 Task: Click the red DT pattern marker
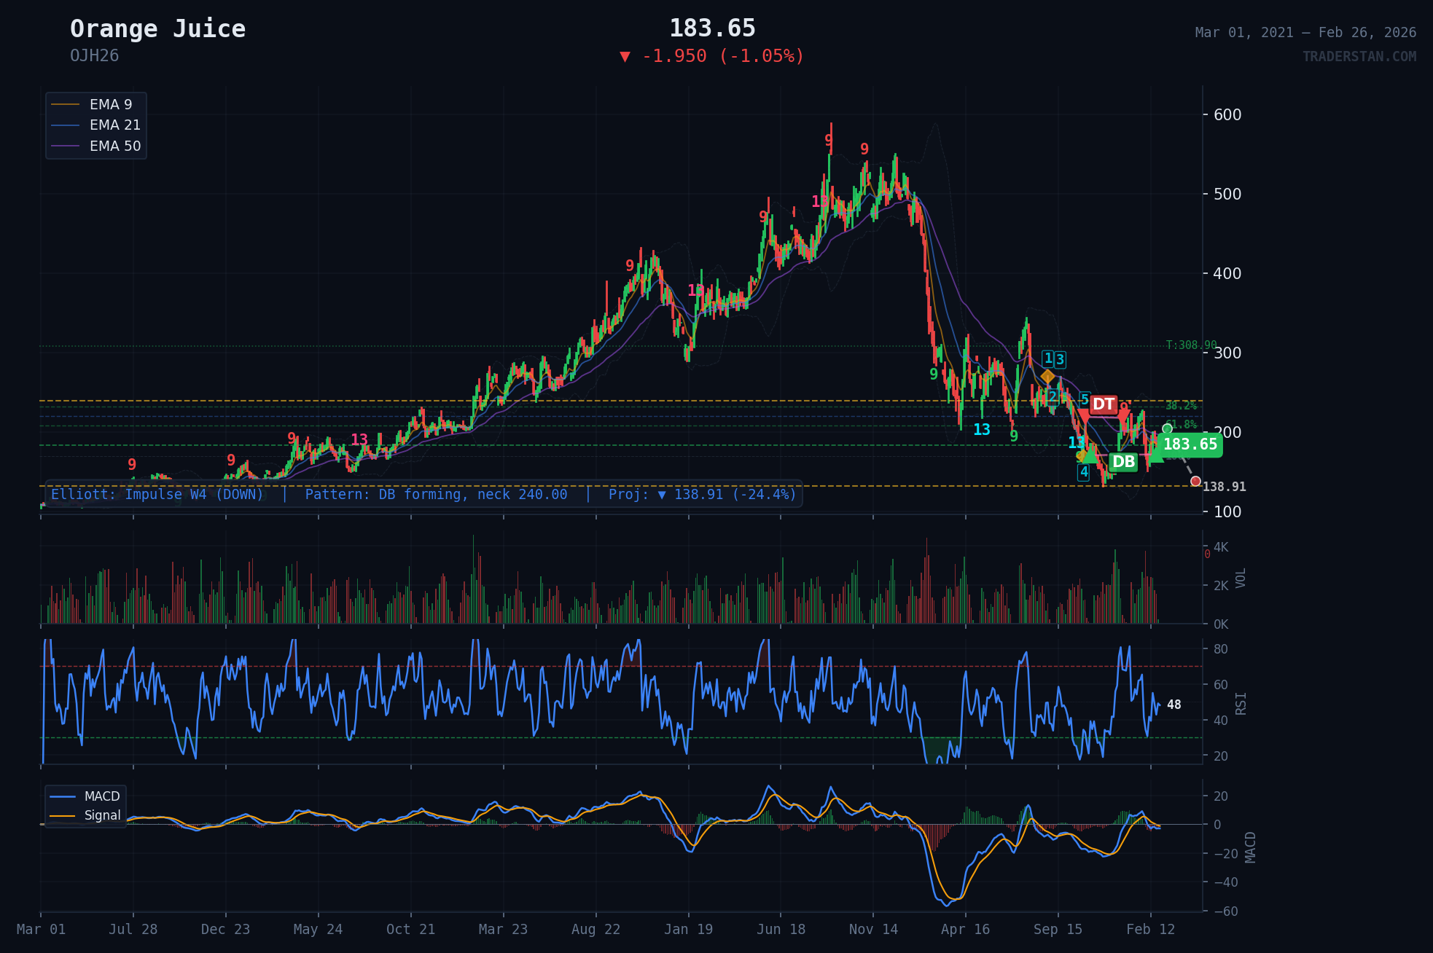point(1103,404)
